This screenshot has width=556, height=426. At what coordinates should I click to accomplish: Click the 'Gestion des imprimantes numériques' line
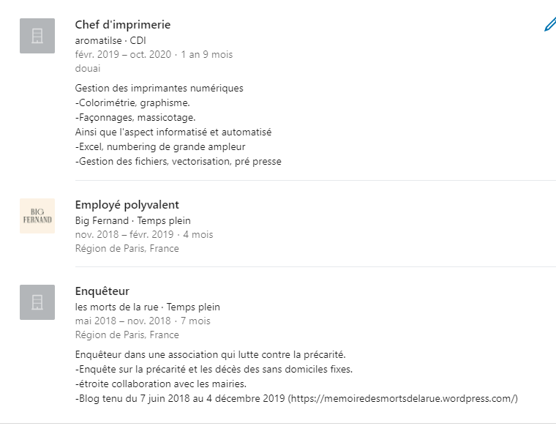click(159, 89)
